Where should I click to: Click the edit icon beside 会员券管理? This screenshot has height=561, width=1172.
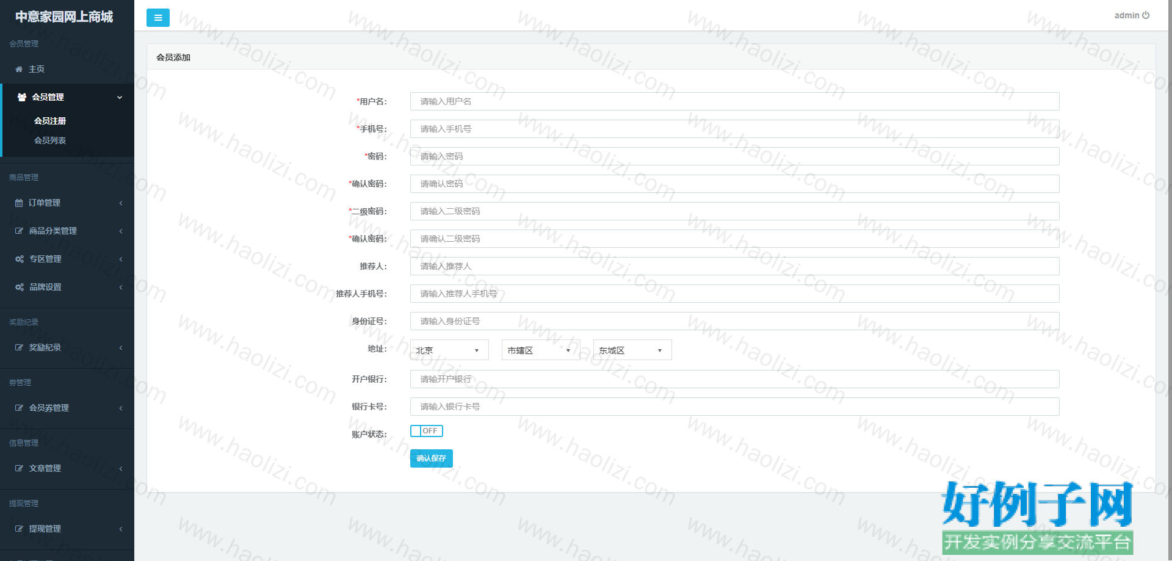[19, 408]
